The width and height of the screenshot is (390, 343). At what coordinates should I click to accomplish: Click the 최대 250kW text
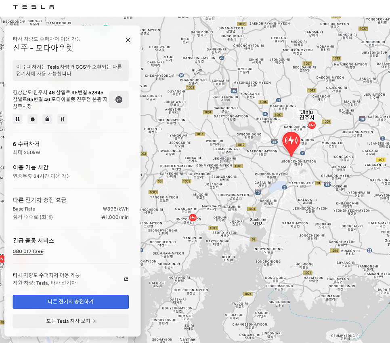tap(26, 152)
